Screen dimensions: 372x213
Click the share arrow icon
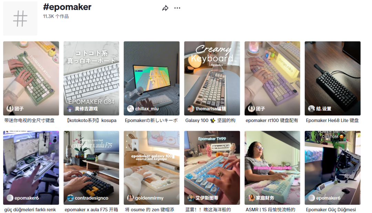(165, 8)
